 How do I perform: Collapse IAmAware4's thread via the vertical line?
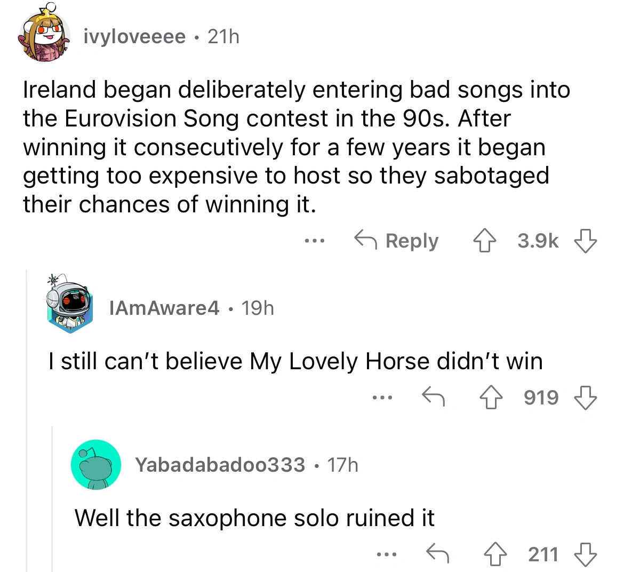[x=28, y=427]
